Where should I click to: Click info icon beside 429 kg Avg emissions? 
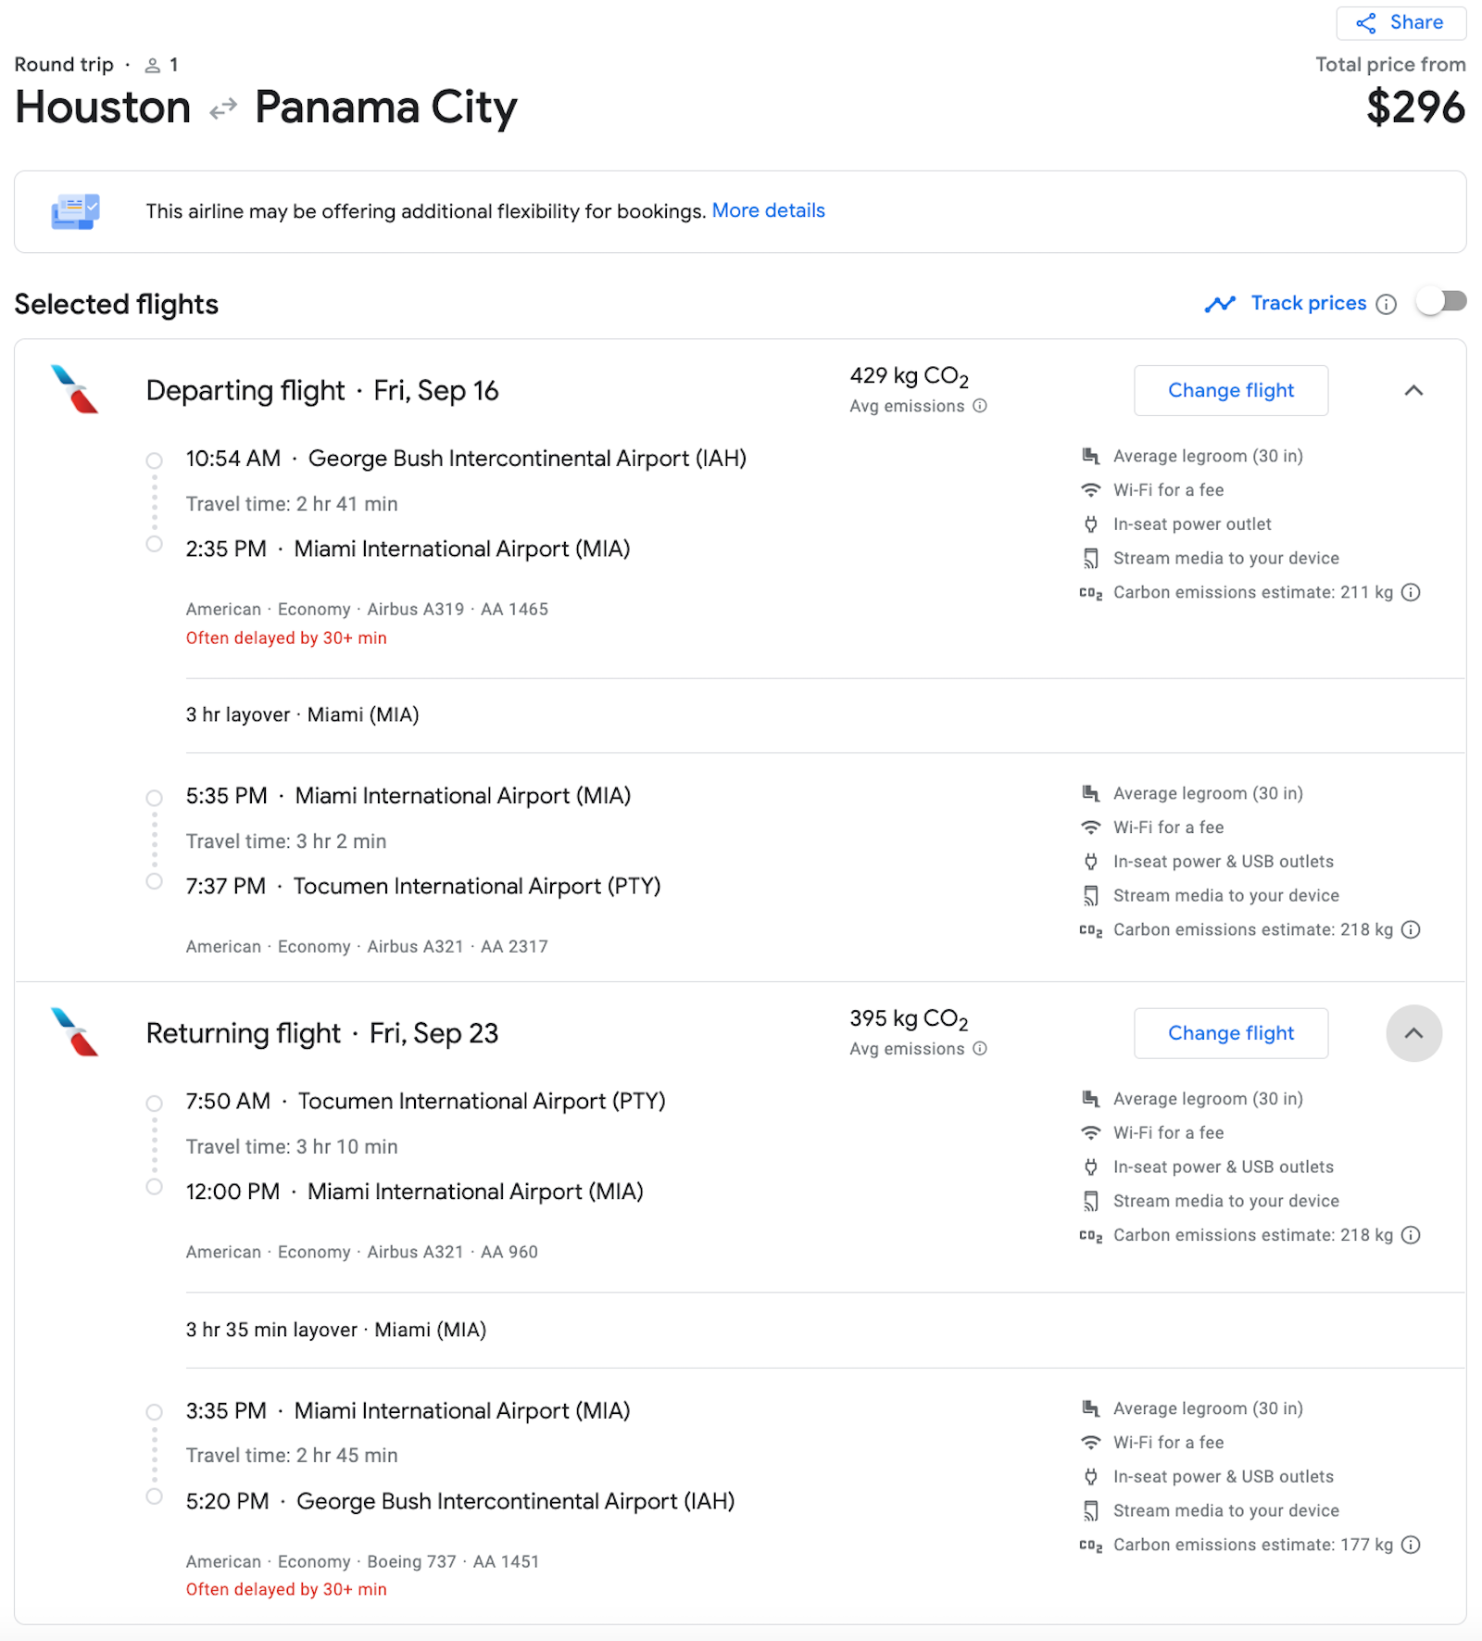980,406
